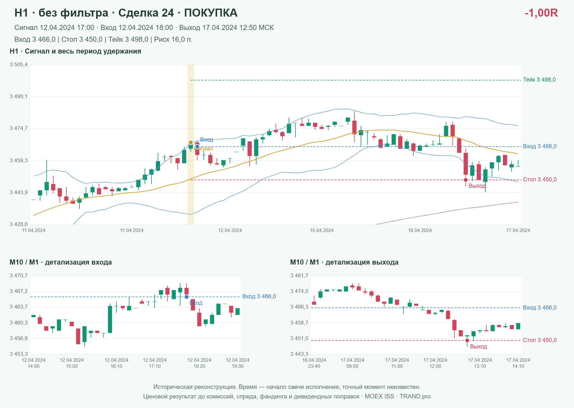
Task: Click heading 'H1 · Сигнал и весь период удержания'
Action: (75, 51)
